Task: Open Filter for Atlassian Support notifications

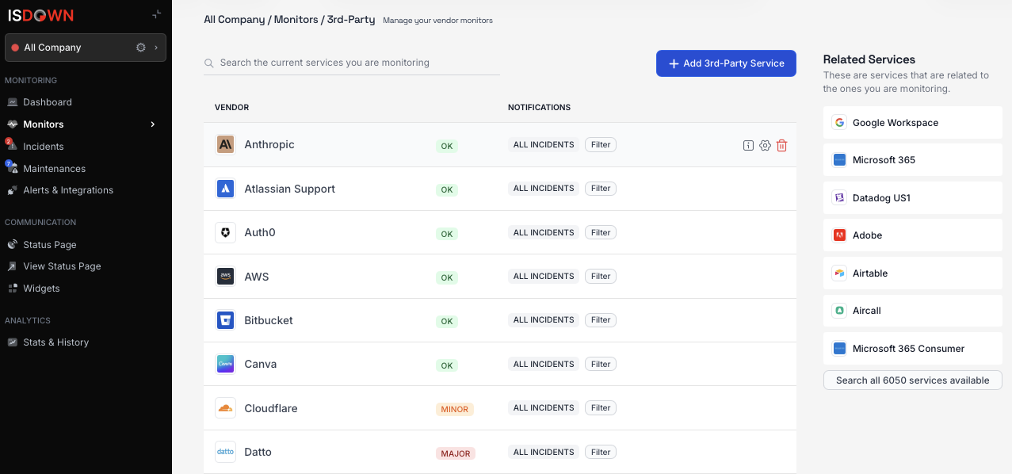Action: click(x=601, y=189)
